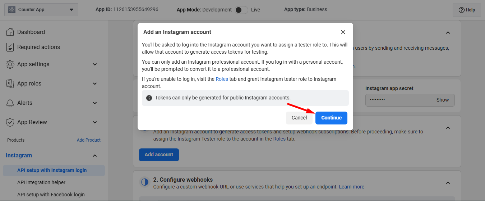Collapse the Configure webhooks section
485x201 pixels.
coord(448,183)
